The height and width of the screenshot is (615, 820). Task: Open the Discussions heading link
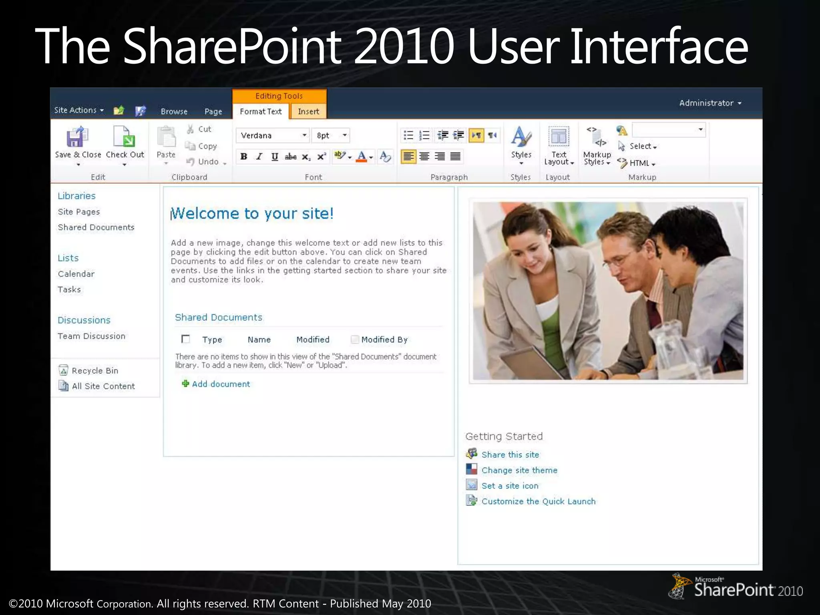pos(84,320)
